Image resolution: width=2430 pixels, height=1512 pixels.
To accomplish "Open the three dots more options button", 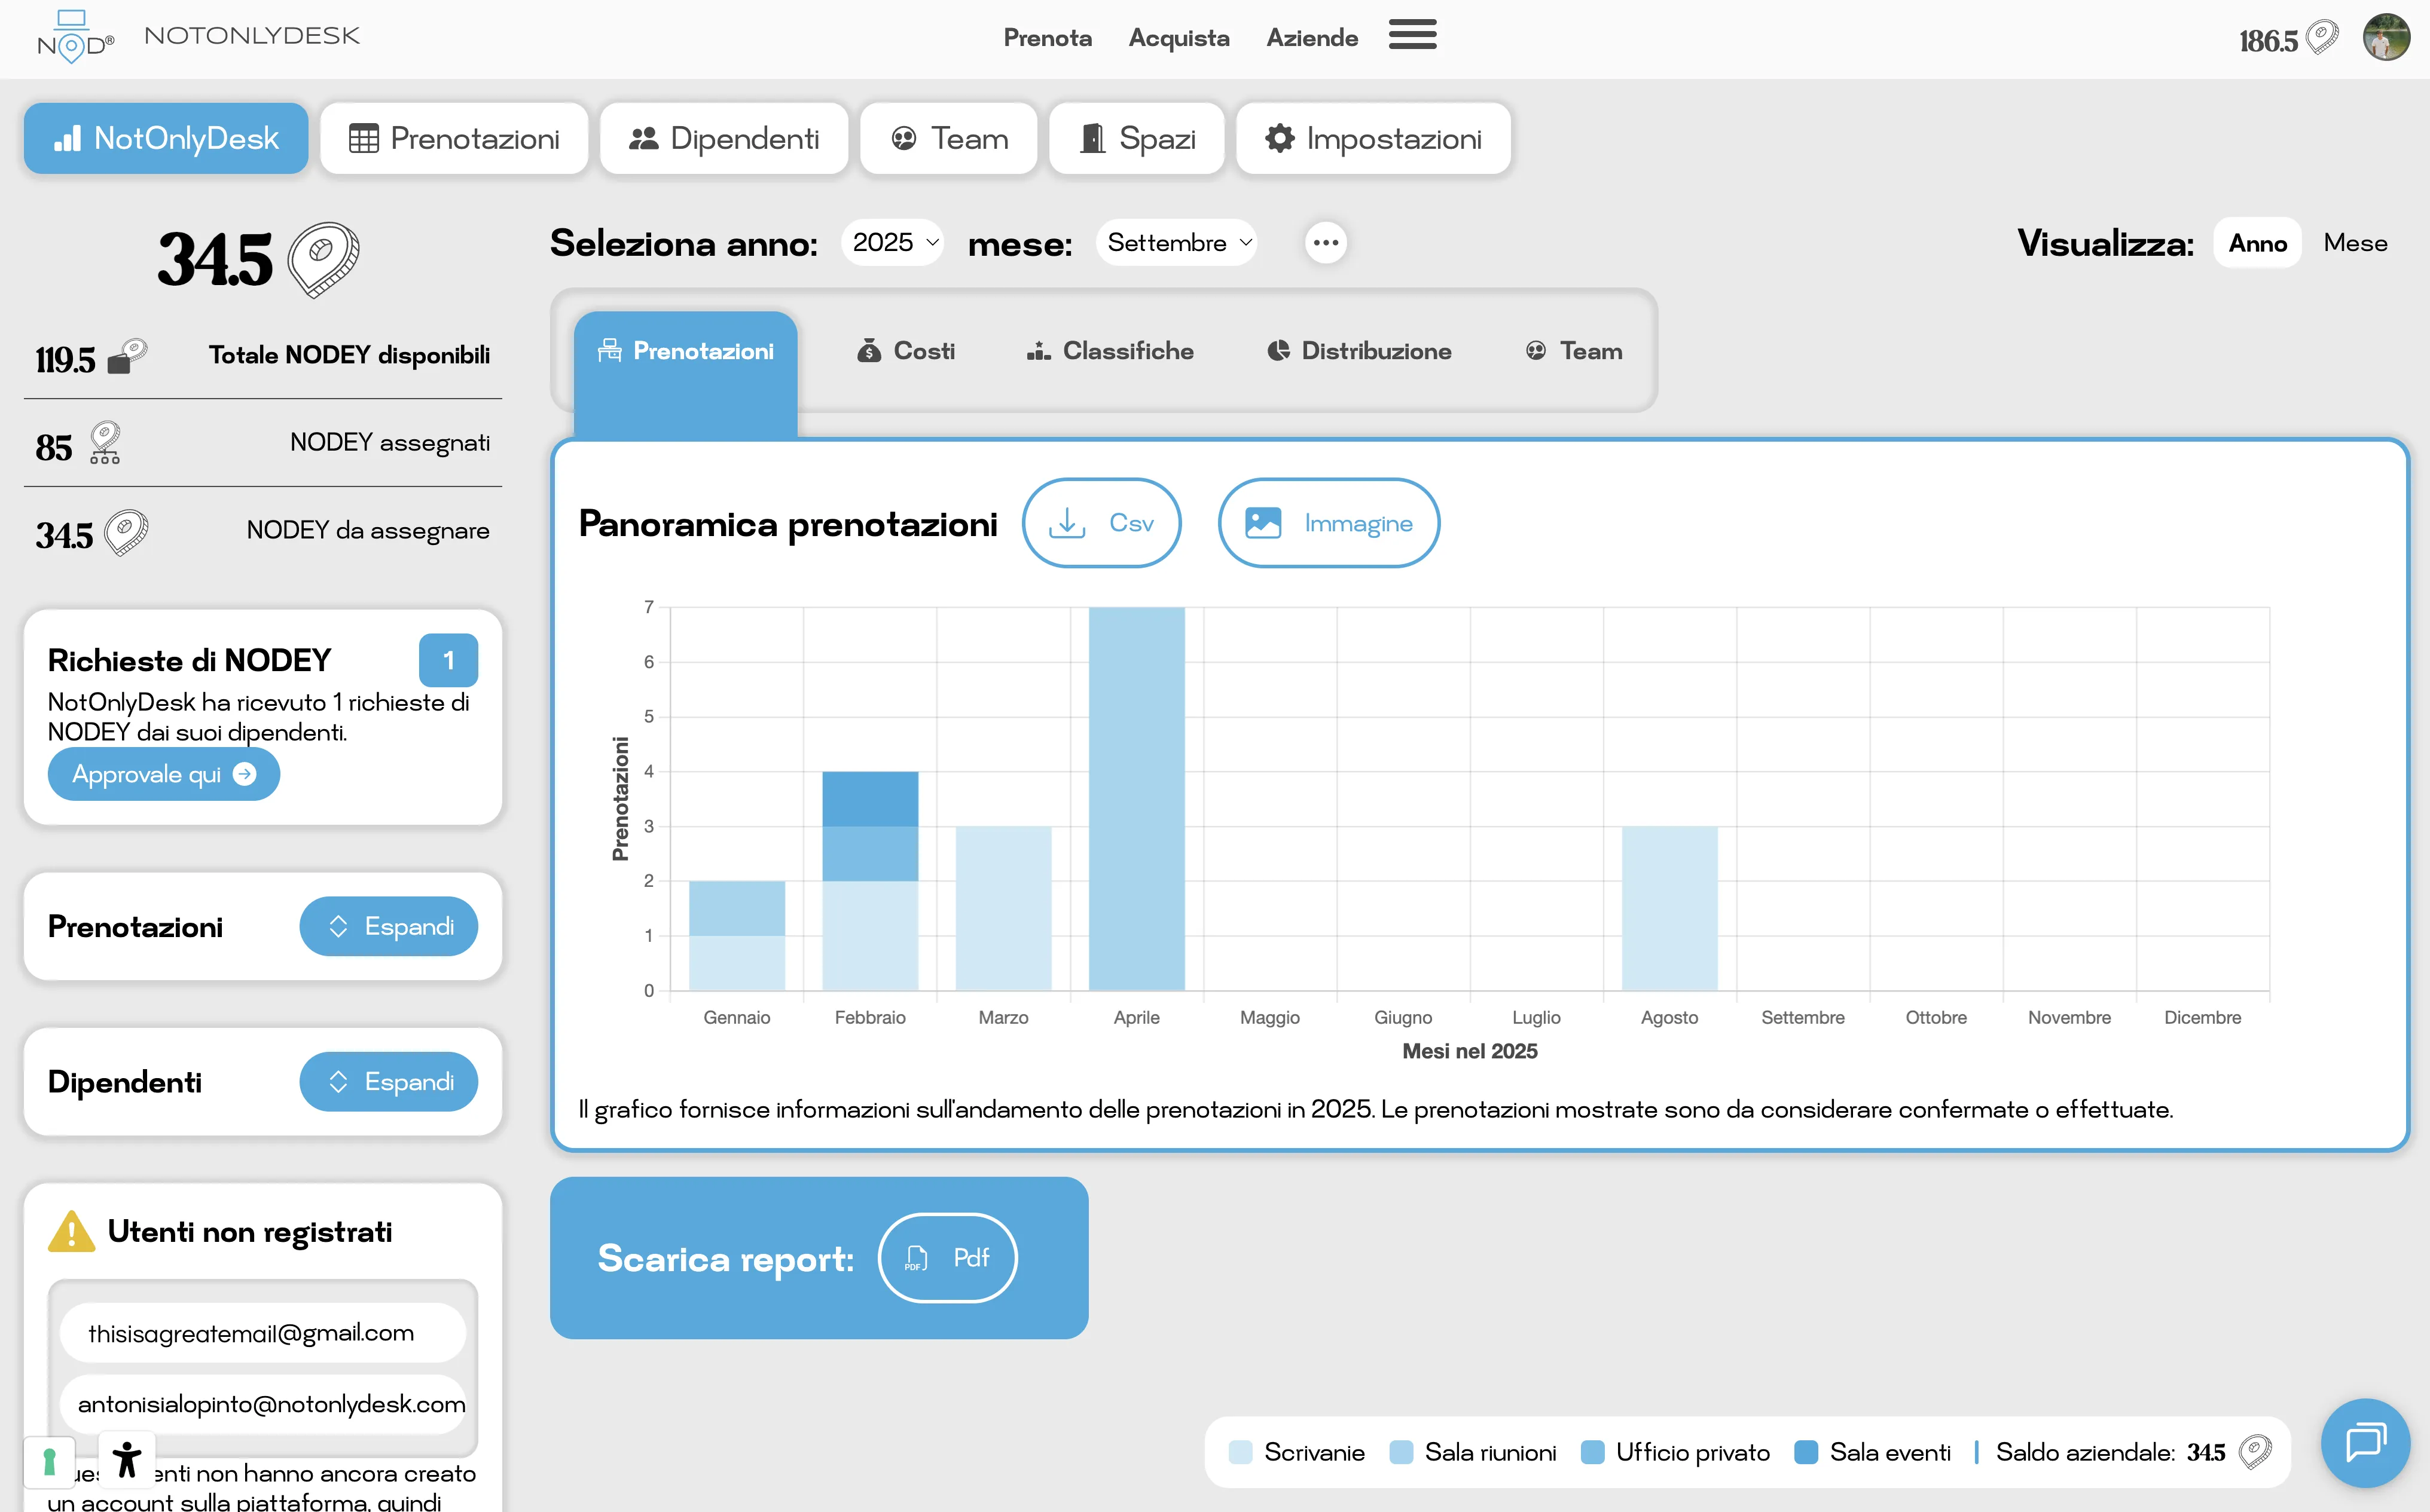I will [1326, 242].
